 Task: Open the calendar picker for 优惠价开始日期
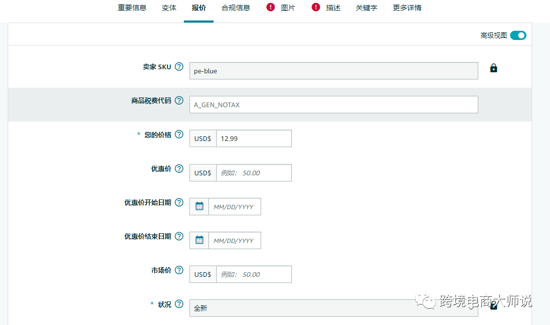pos(199,206)
